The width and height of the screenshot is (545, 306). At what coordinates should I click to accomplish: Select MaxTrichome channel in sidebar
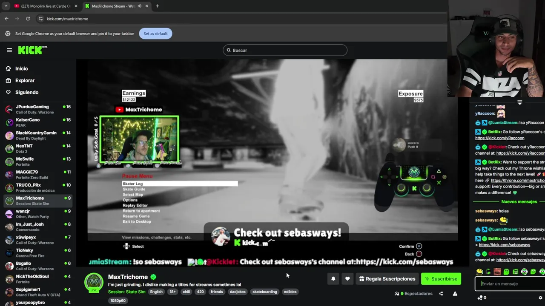[x=38, y=201]
